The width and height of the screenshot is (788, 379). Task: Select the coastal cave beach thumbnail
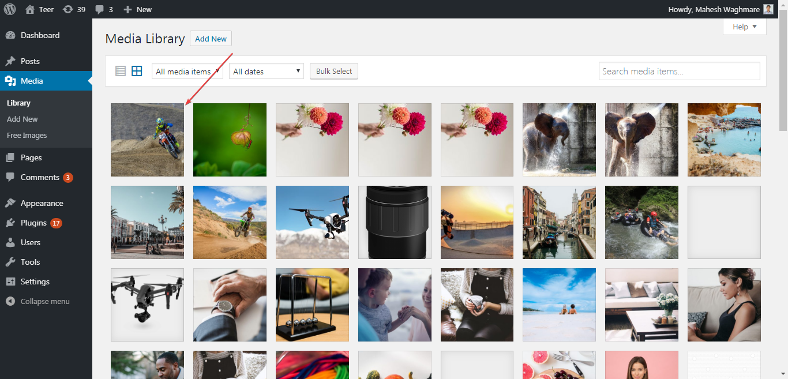[724, 140]
